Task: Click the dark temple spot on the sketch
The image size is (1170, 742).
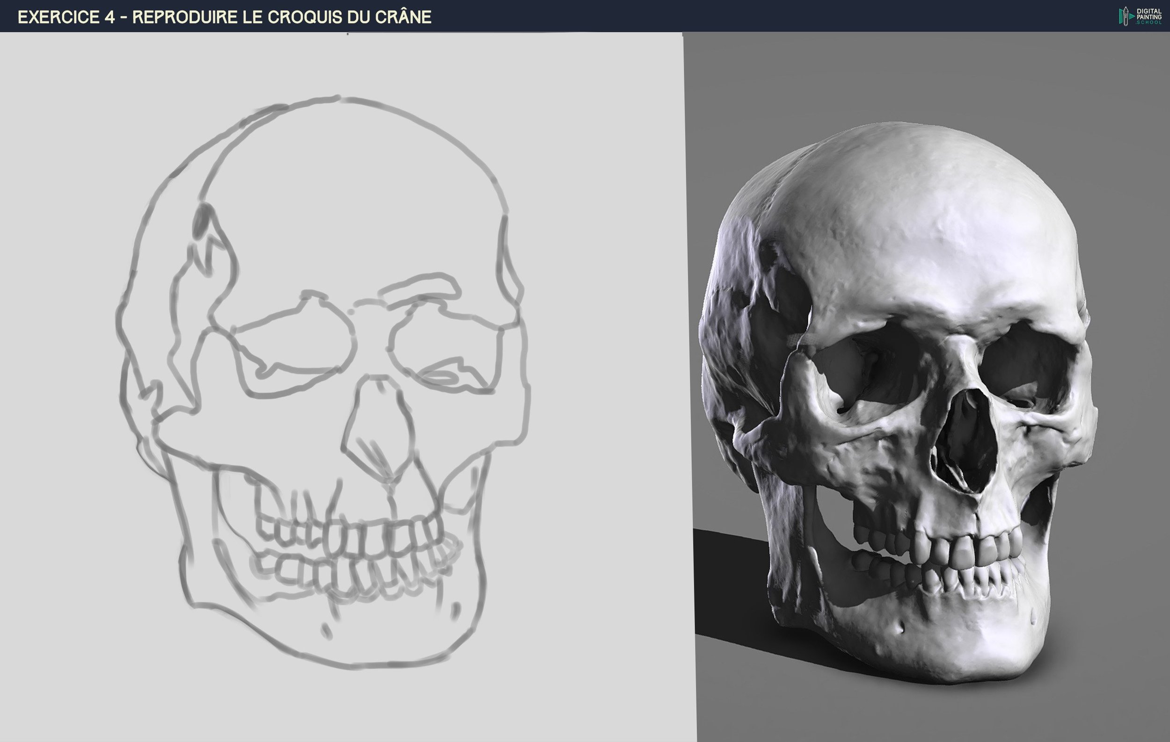Action: 202,221
